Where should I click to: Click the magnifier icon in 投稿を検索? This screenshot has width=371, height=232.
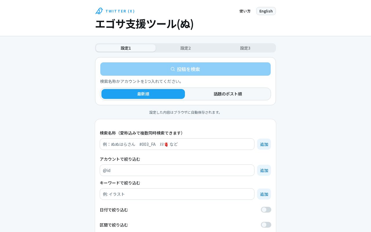tap(173, 69)
